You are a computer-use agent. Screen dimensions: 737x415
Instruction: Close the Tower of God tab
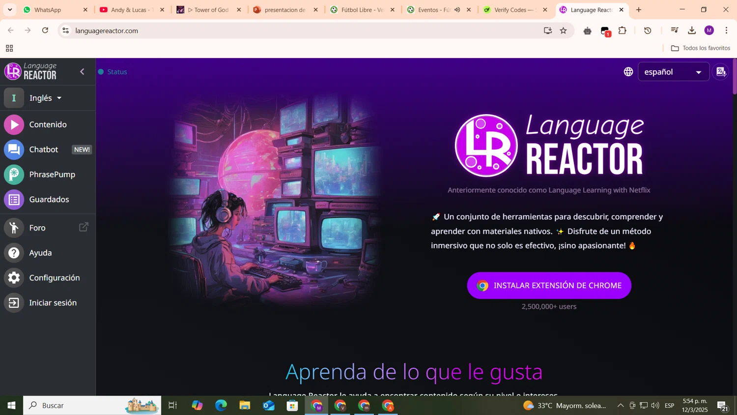[x=239, y=10]
